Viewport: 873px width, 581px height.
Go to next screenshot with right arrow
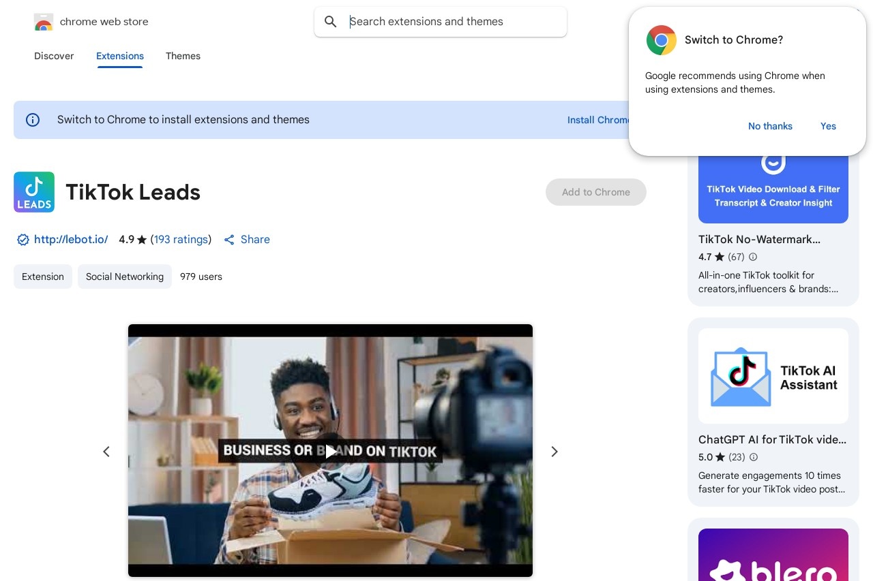[554, 452]
